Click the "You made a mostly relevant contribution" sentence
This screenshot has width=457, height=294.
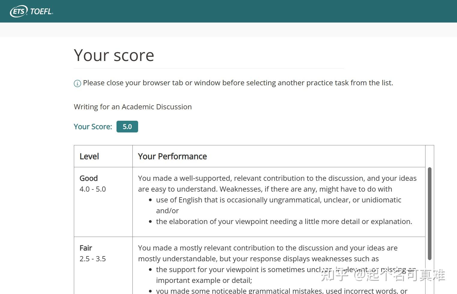tap(268, 253)
